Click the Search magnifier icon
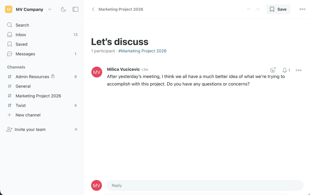 [10, 25]
